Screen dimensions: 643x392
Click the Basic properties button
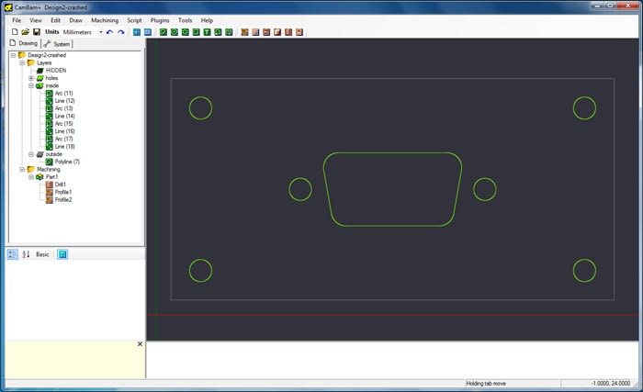pyautogui.click(x=42, y=254)
